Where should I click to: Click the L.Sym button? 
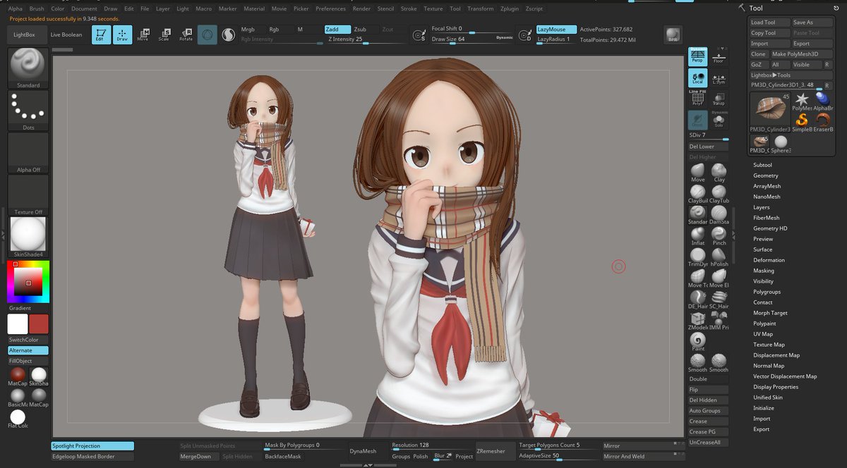tap(719, 78)
